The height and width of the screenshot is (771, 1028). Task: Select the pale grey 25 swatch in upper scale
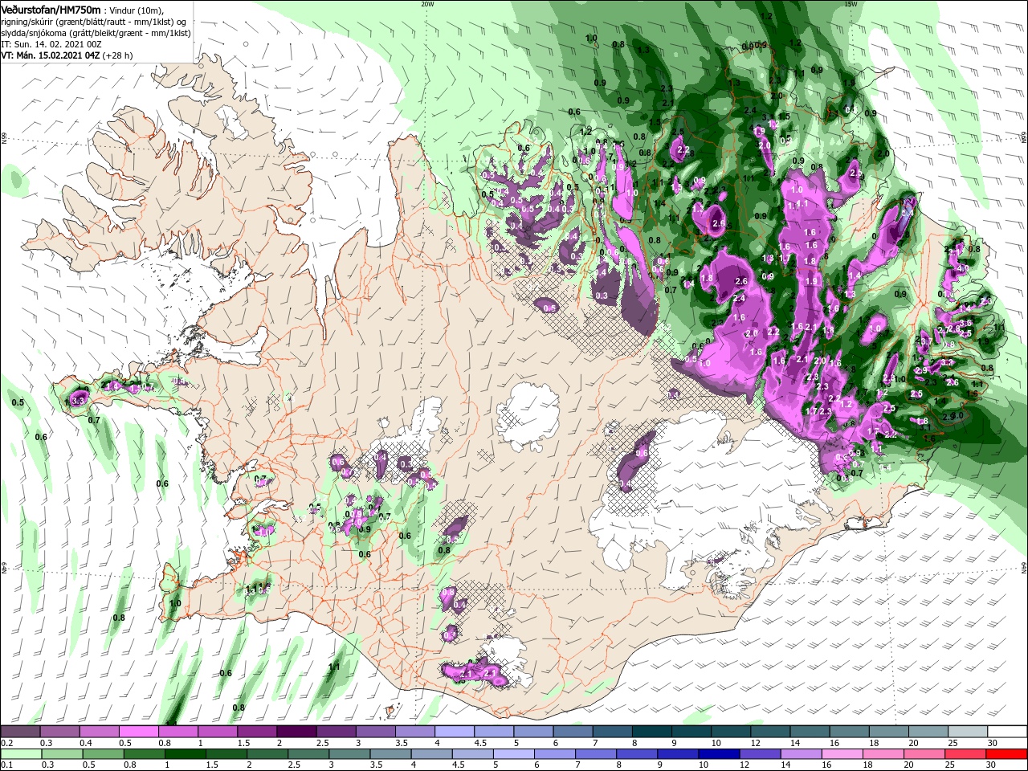[x=967, y=732]
